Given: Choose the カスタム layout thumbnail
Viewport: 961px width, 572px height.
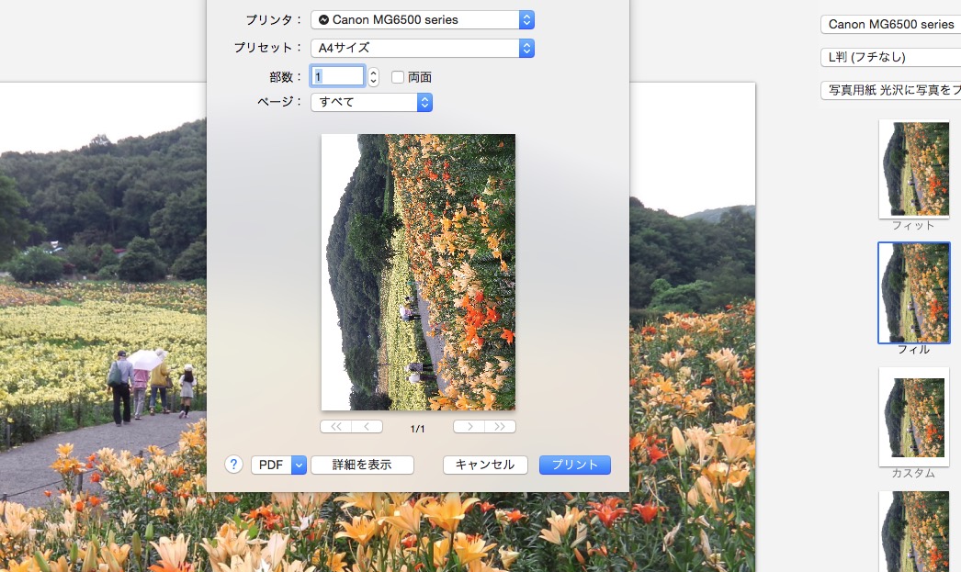Looking at the screenshot, I should 913,417.
